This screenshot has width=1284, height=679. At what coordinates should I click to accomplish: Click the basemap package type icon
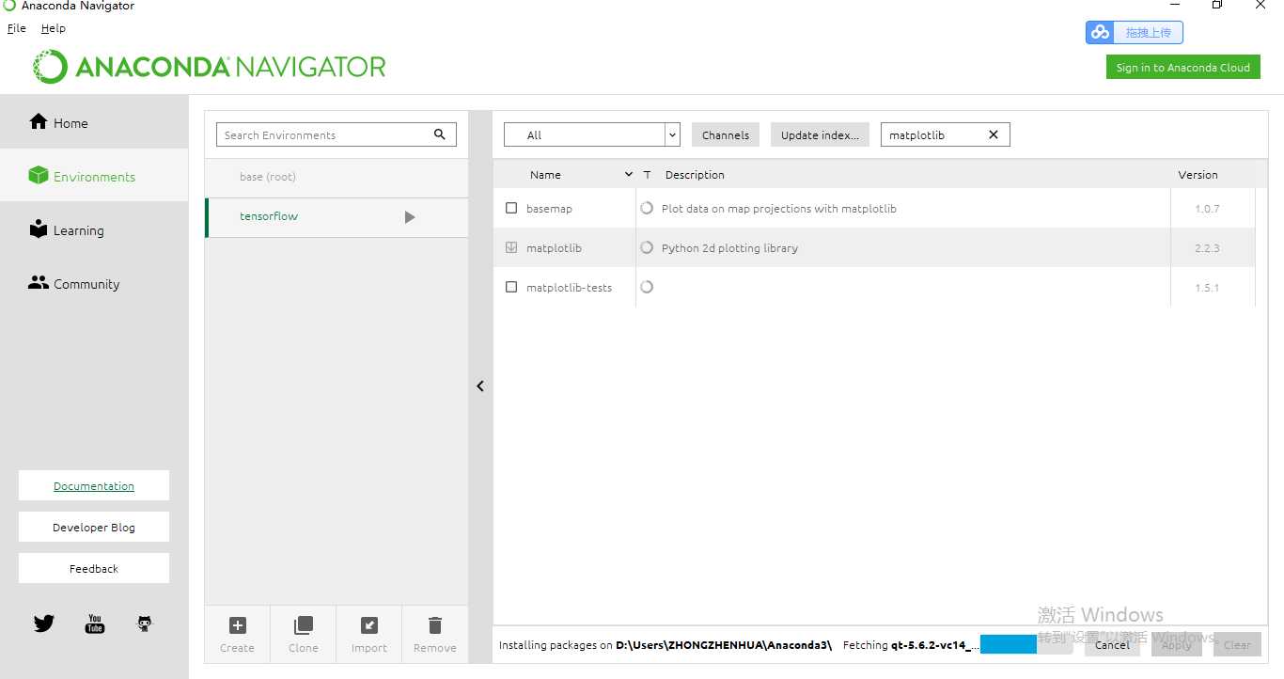click(647, 208)
